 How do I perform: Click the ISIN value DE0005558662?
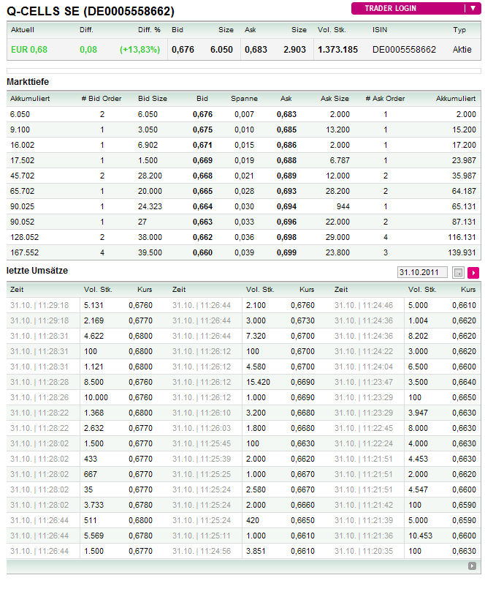pos(404,50)
